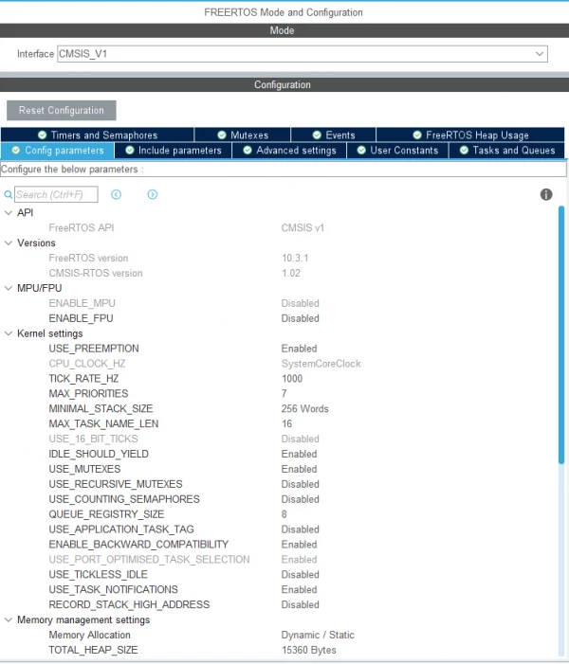
Task: Go to next search result arrow
Action: pos(153,194)
